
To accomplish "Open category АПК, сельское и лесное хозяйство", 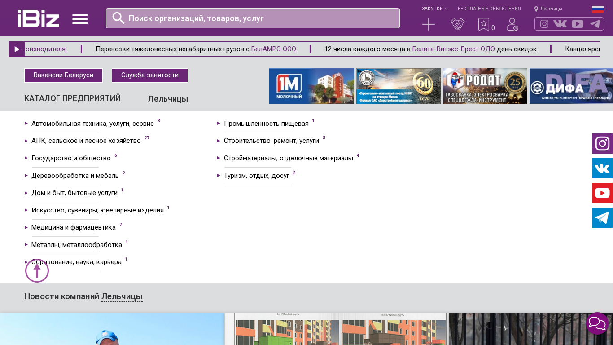I will pos(86,141).
